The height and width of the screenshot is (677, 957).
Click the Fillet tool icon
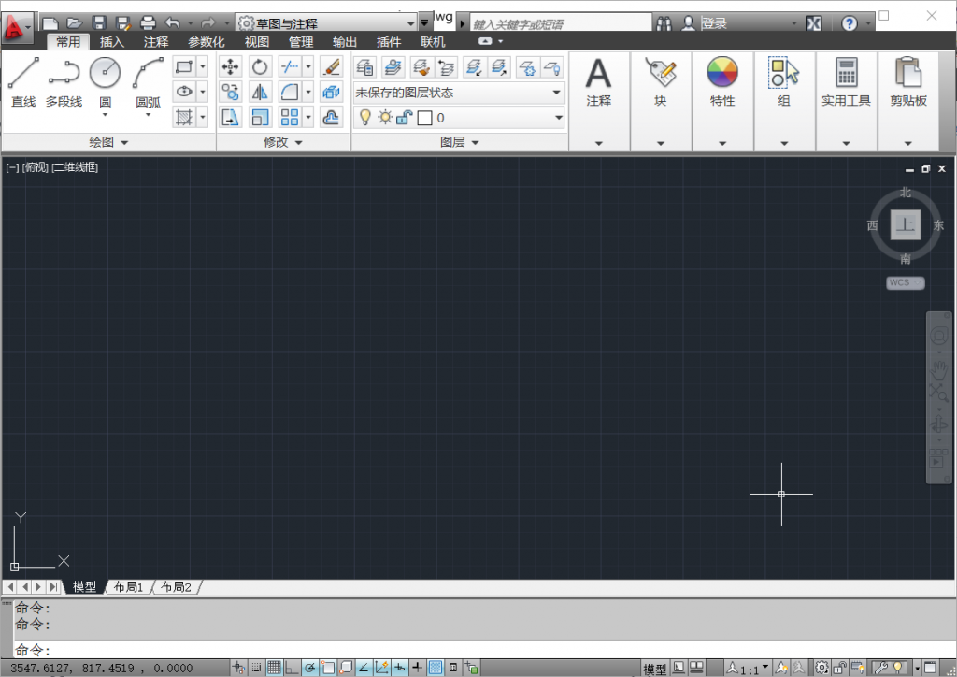coord(290,92)
